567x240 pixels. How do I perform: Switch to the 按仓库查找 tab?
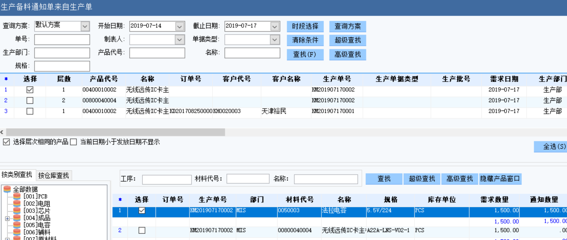pos(54,176)
